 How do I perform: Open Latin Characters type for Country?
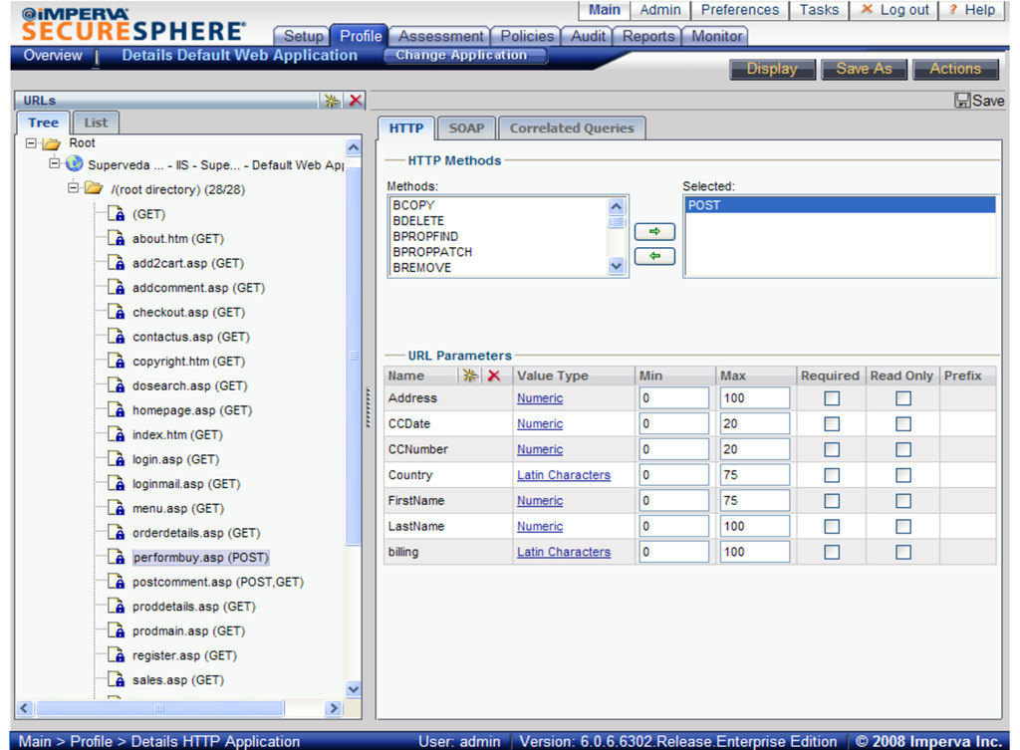(564, 475)
